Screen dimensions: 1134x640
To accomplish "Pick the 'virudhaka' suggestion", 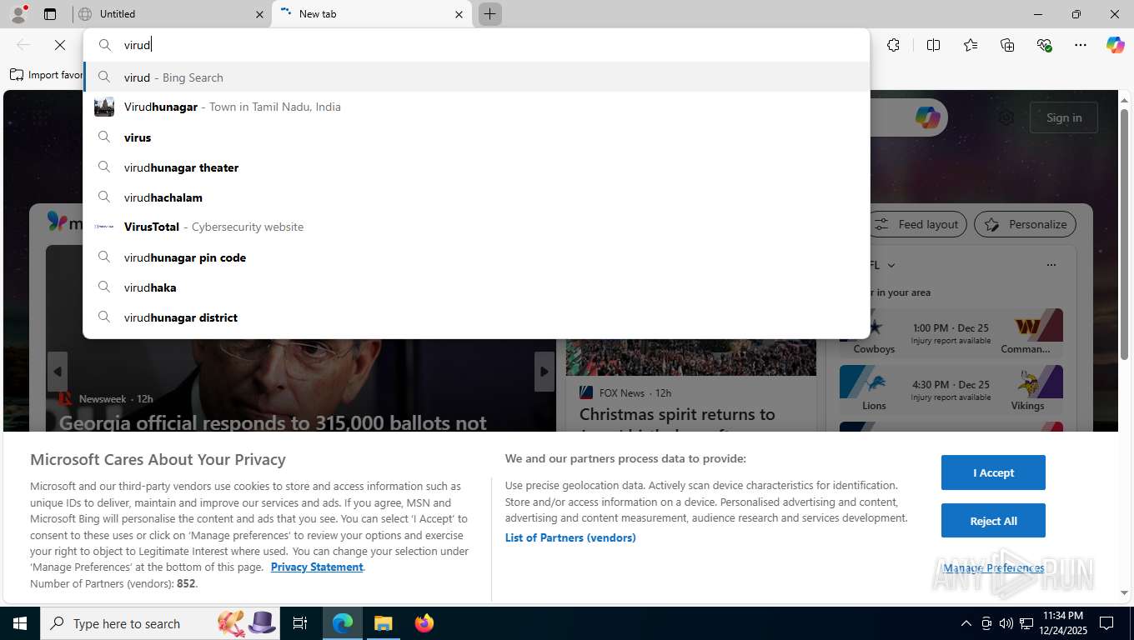I will pos(476,287).
